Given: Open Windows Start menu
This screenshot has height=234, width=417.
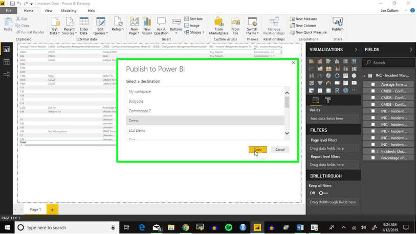Looking at the screenshot, I should coord(7,228).
